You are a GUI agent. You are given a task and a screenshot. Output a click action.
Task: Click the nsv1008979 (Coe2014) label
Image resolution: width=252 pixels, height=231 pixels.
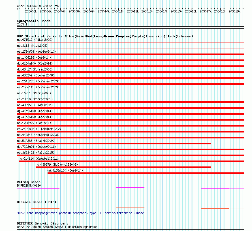pos(34,123)
